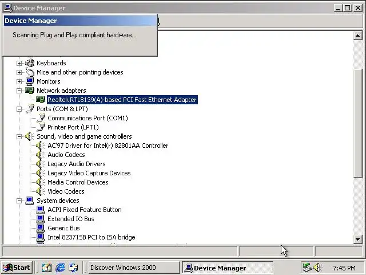Click the Device Manager window title bar icon

[8, 8]
